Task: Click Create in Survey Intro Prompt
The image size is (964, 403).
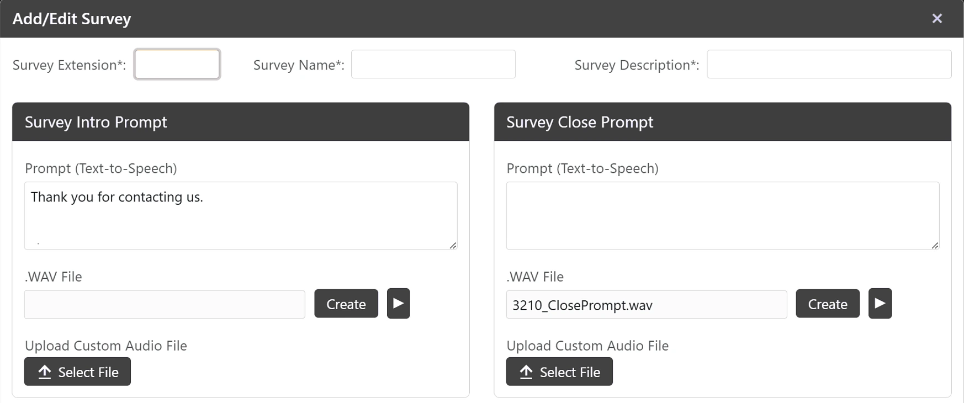Action: coord(346,304)
